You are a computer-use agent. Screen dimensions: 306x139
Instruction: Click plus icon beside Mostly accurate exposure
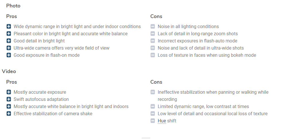click(9, 92)
